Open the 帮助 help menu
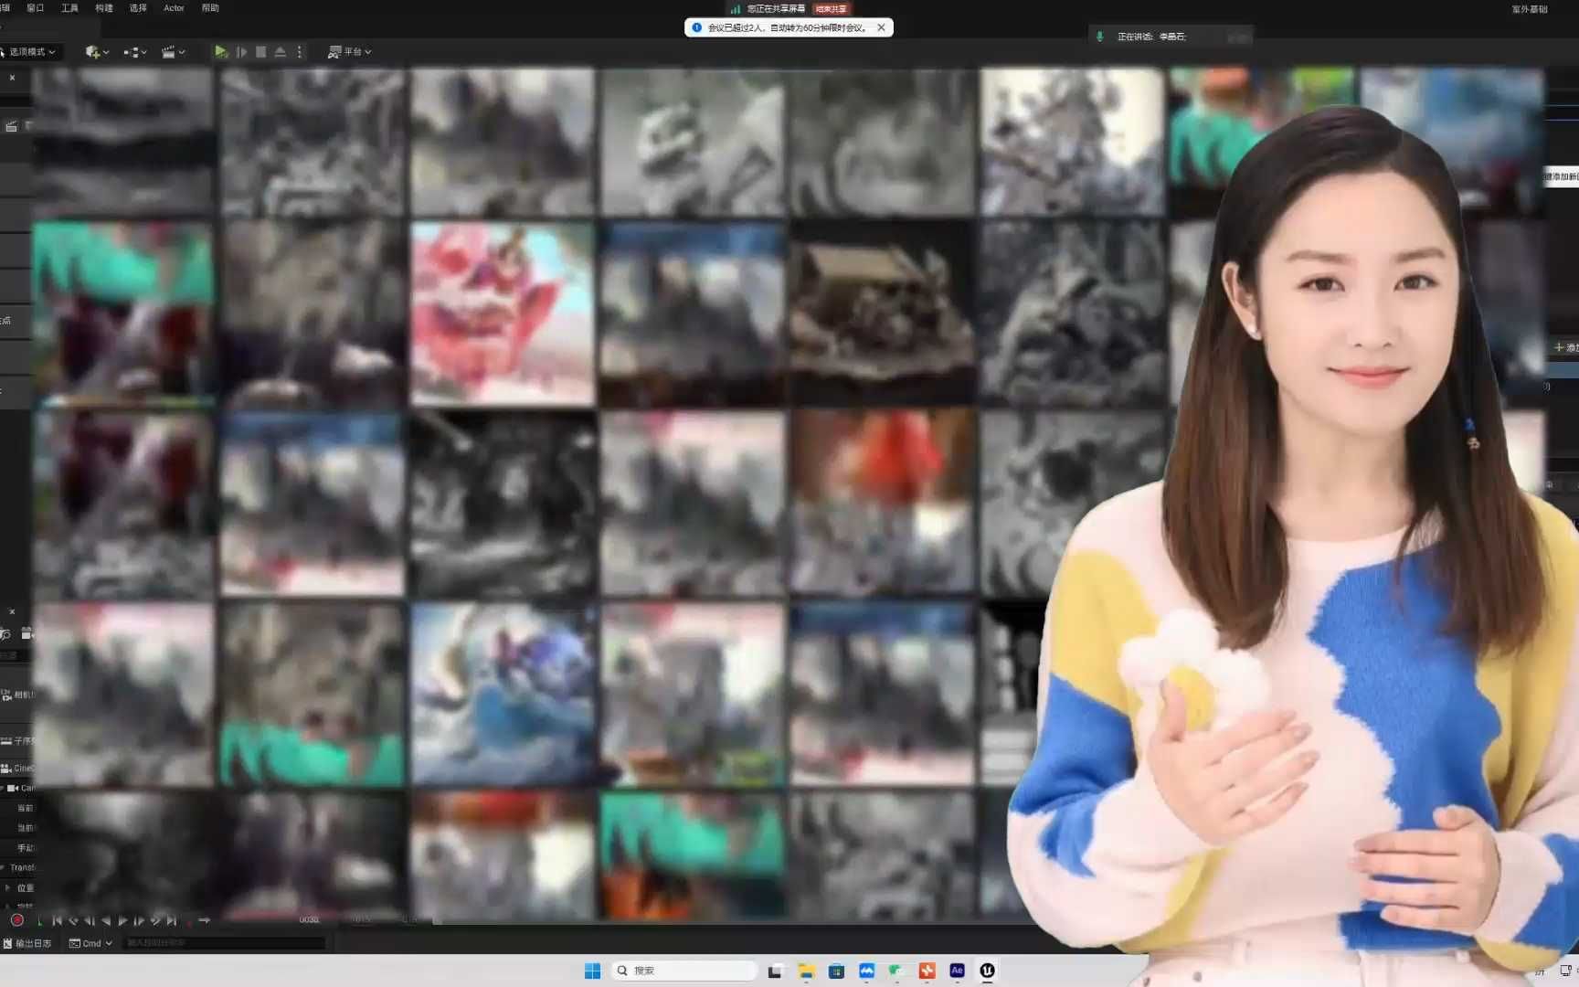 point(210,8)
